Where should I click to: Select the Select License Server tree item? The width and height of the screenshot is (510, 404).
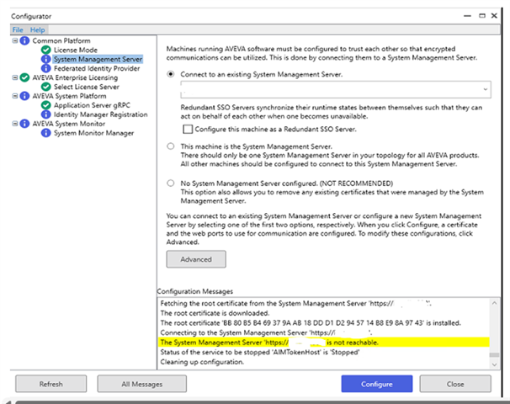click(87, 87)
